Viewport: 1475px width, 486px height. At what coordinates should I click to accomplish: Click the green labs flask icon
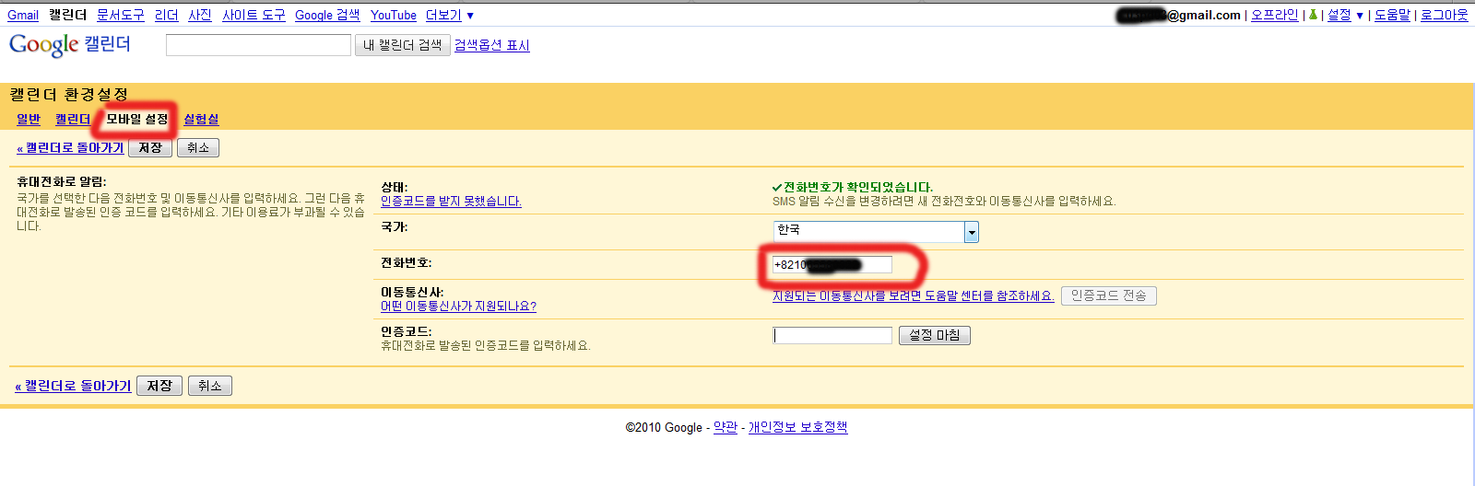pos(1313,15)
